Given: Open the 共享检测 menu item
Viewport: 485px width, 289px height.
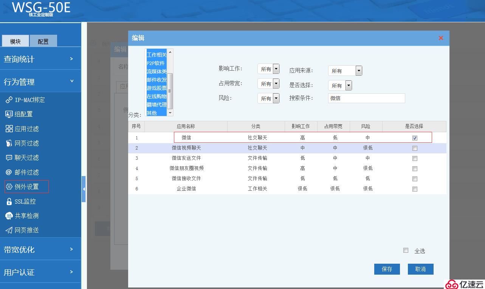Looking at the screenshot, I should coord(27,216).
